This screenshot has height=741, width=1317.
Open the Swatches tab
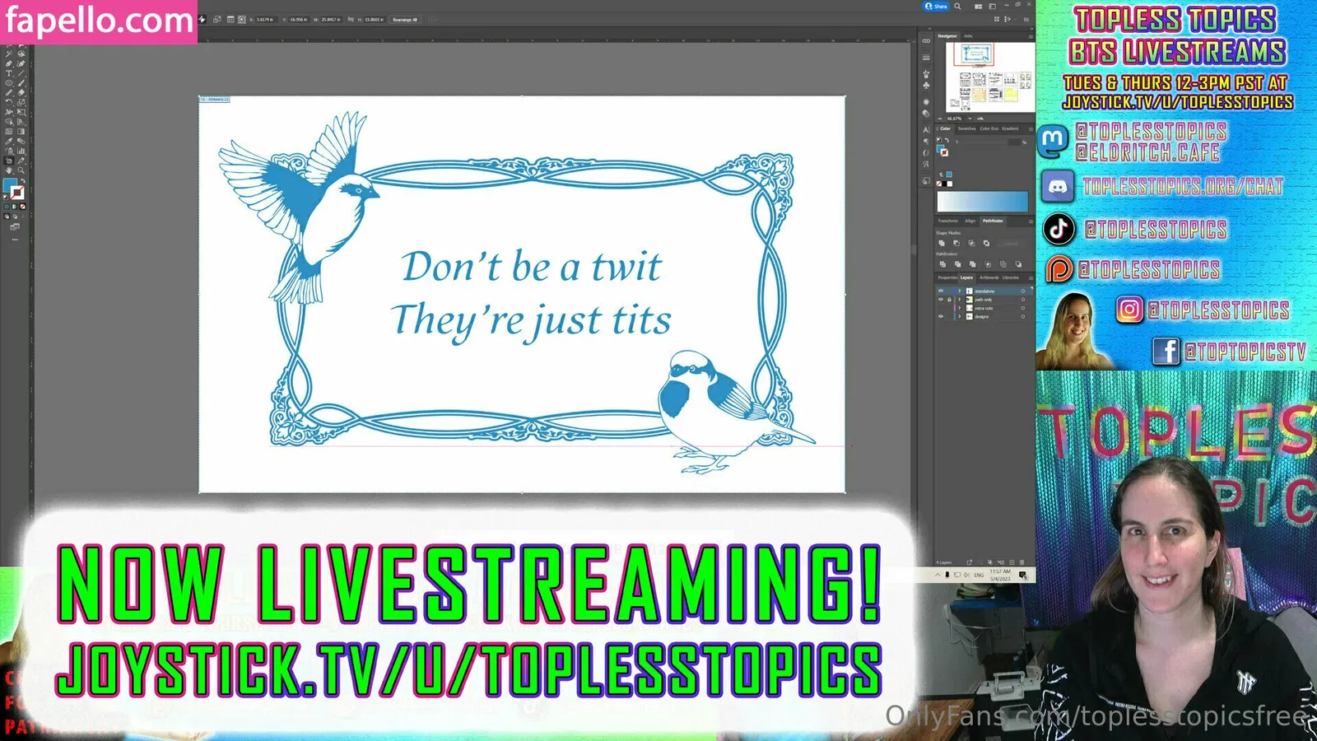pos(966,128)
